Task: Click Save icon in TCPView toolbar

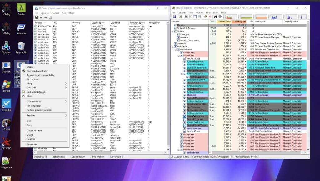Action: [37, 17]
